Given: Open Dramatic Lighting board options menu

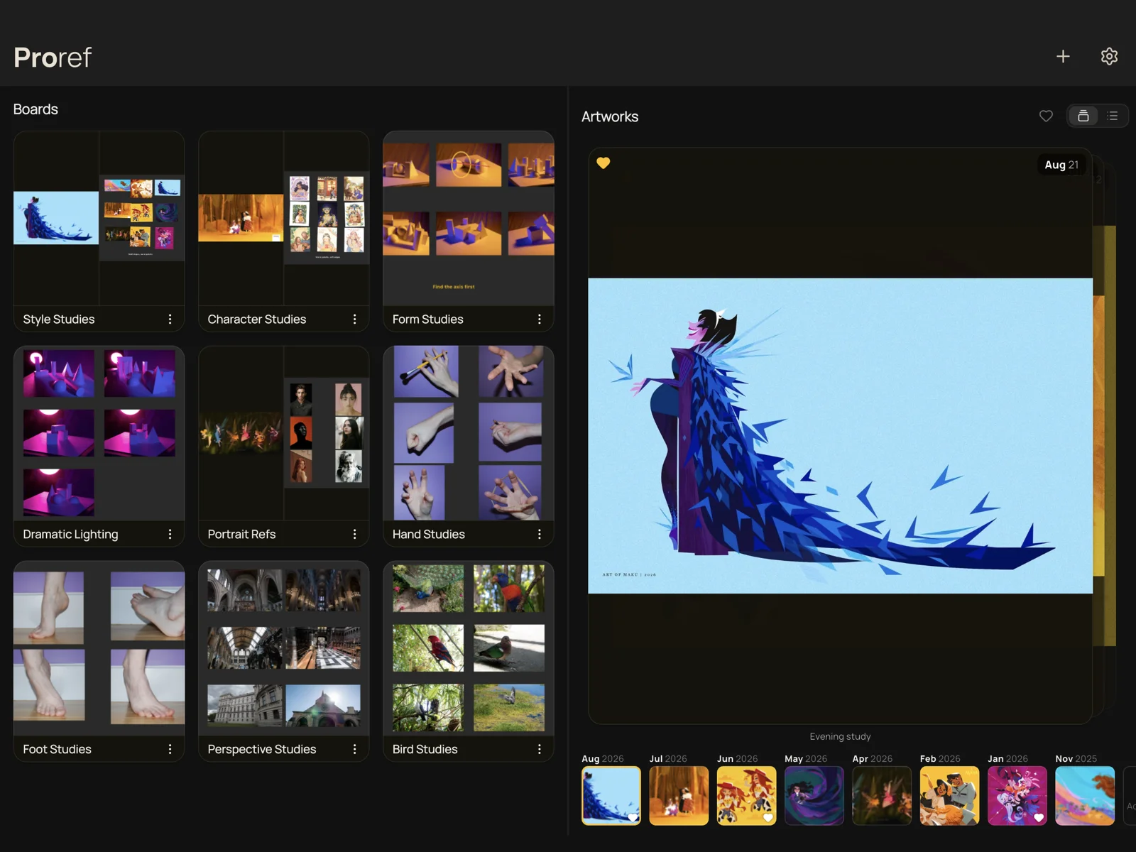Looking at the screenshot, I should point(170,534).
